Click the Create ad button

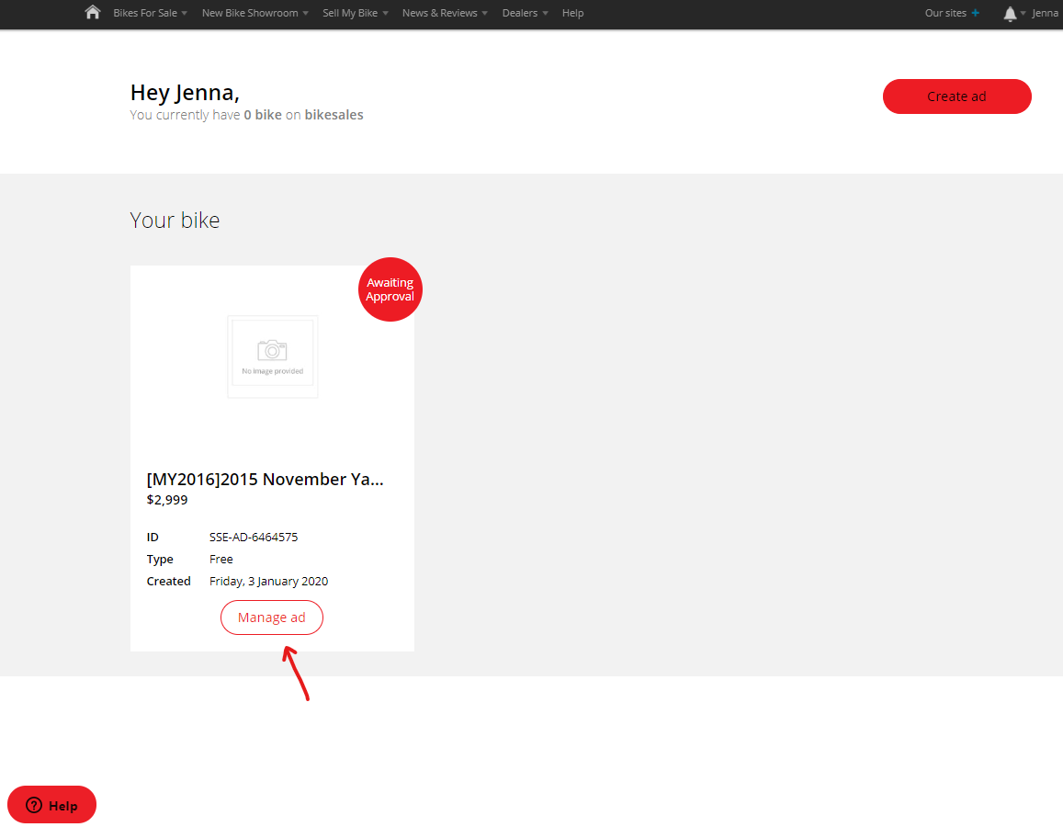click(x=956, y=96)
